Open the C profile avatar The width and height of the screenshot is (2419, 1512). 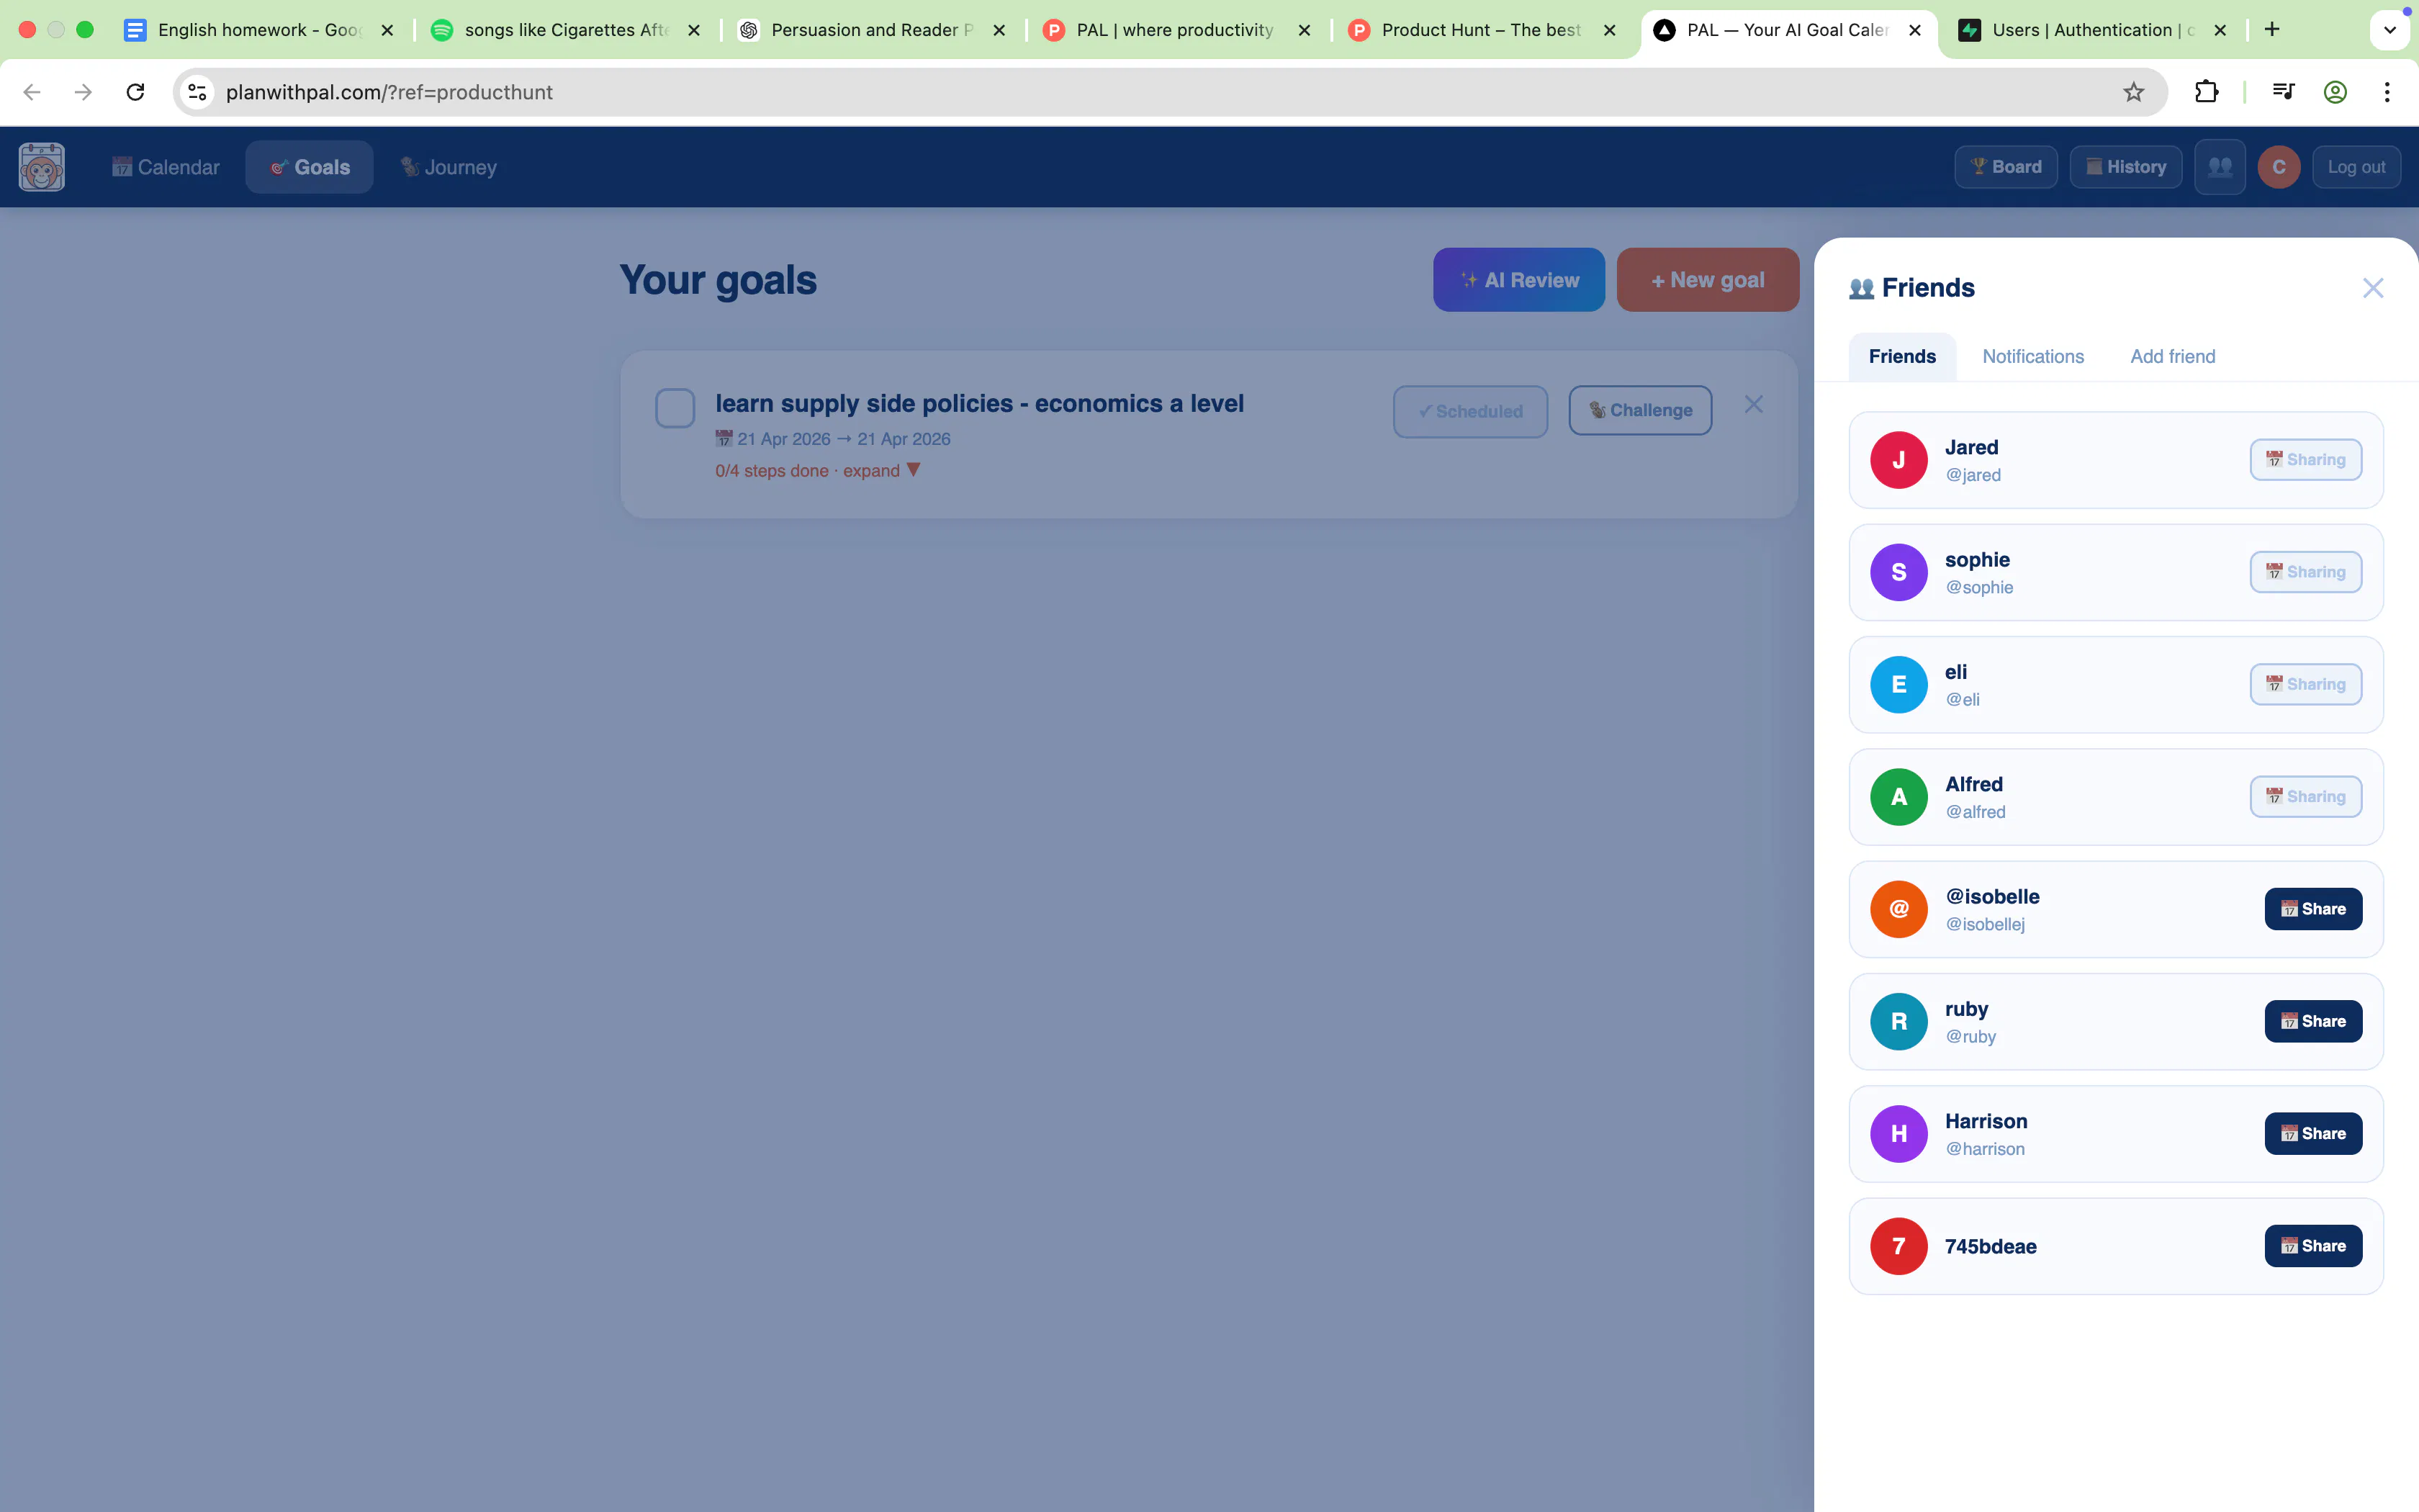point(2279,167)
